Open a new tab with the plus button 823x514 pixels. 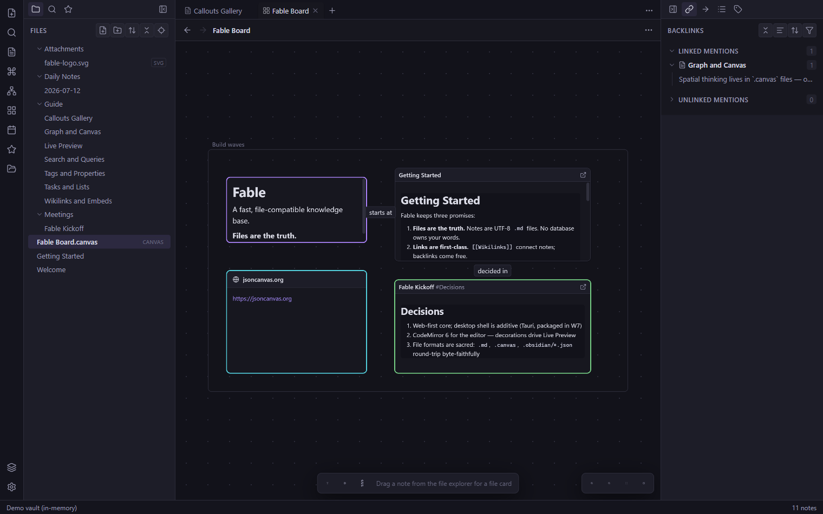point(332,11)
